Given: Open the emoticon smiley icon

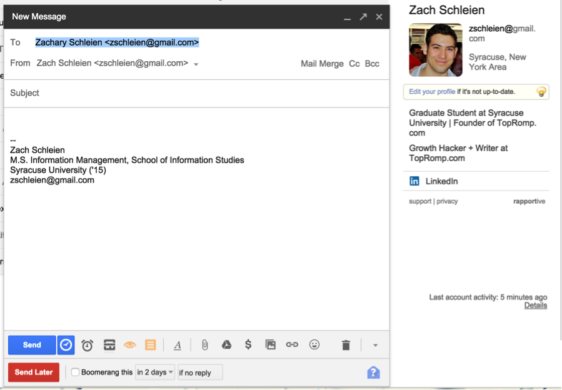Looking at the screenshot, I should tap(314, 344).
